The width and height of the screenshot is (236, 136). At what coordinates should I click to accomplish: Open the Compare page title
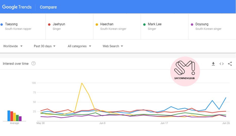(x=48, y=7)
